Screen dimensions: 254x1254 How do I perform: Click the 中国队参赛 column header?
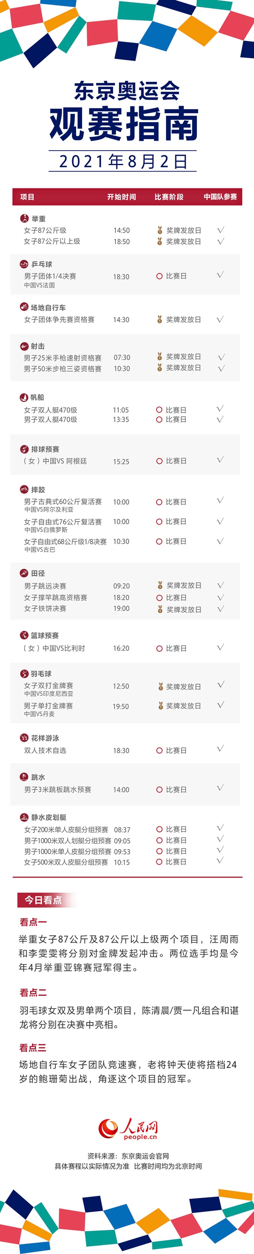tap(221, 197)
